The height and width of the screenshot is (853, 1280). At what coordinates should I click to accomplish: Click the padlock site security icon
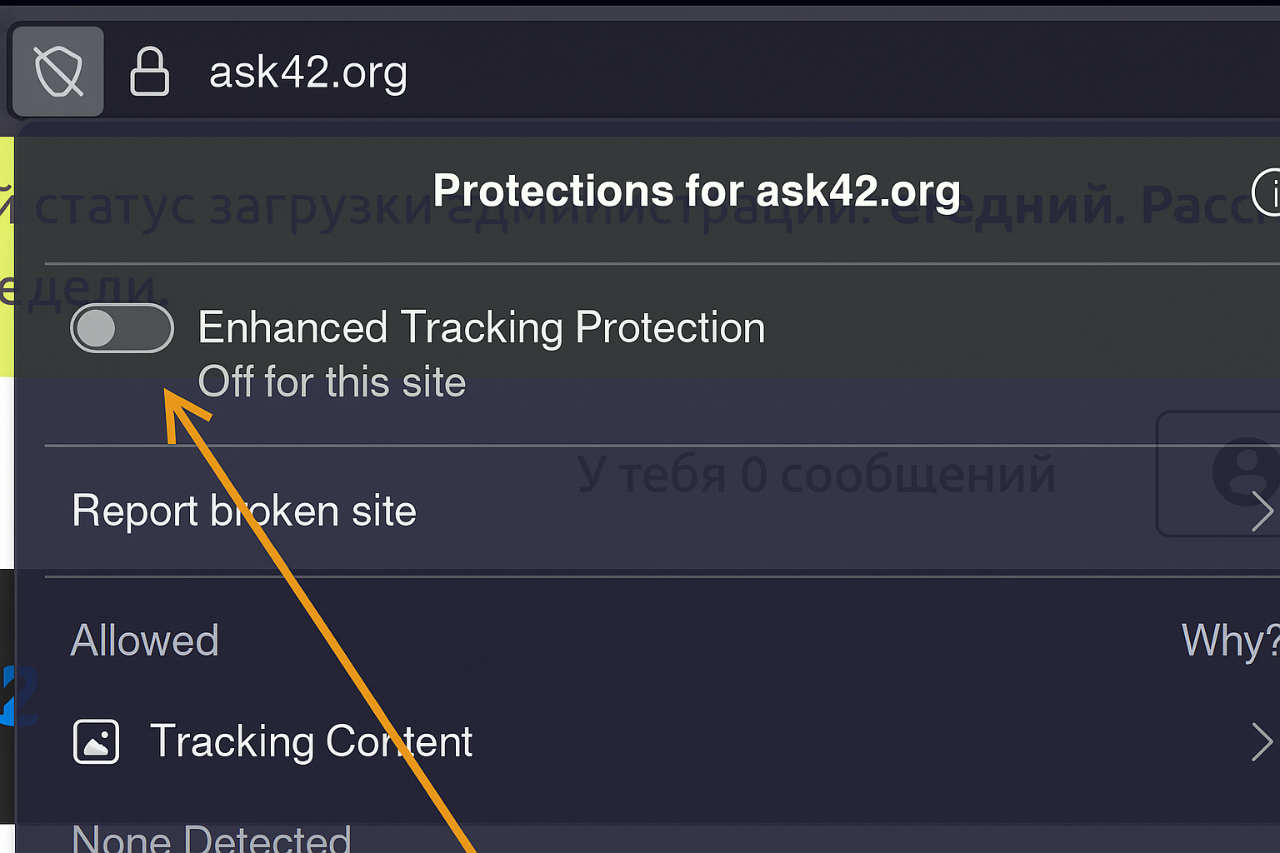click(x=150, y=72)
